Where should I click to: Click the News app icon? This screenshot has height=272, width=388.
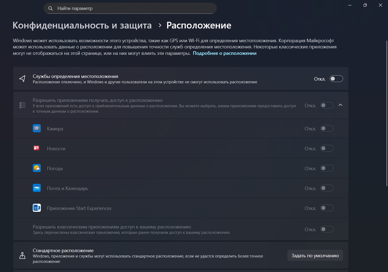pyautogui.click(x=37, y=148)
